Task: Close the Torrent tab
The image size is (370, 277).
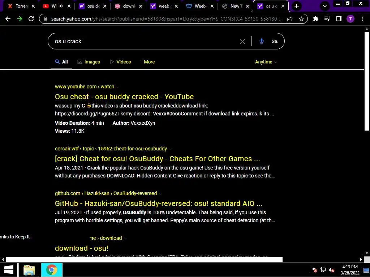Action: (x=33, y=6)
